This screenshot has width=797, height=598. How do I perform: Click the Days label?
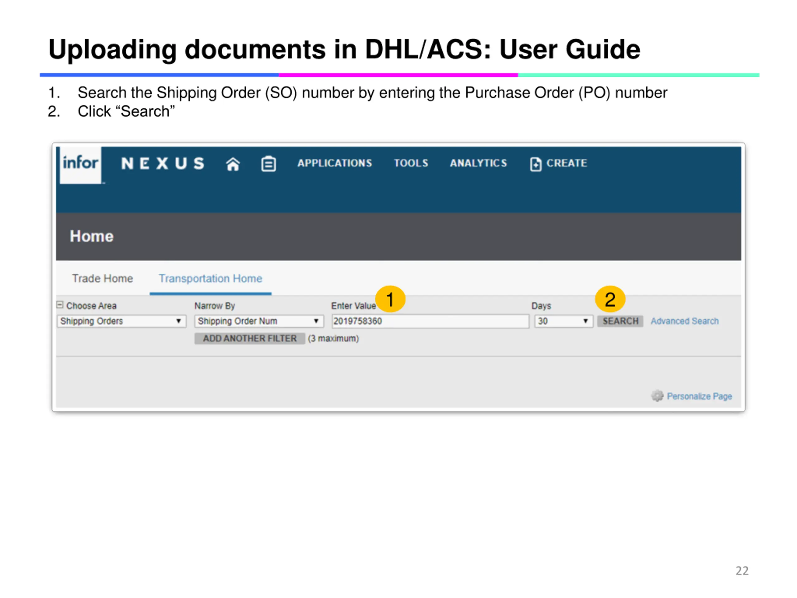coord(541,306)
